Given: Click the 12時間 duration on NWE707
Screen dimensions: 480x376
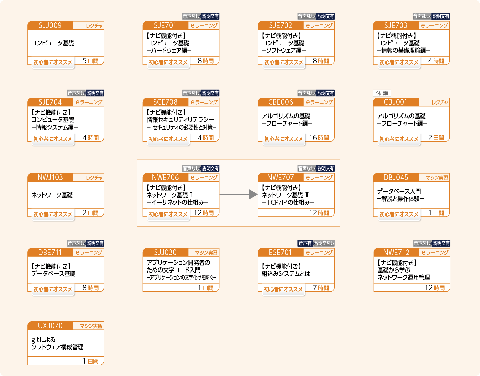Looking at the screenshot, I should click(x=319, y=213).
